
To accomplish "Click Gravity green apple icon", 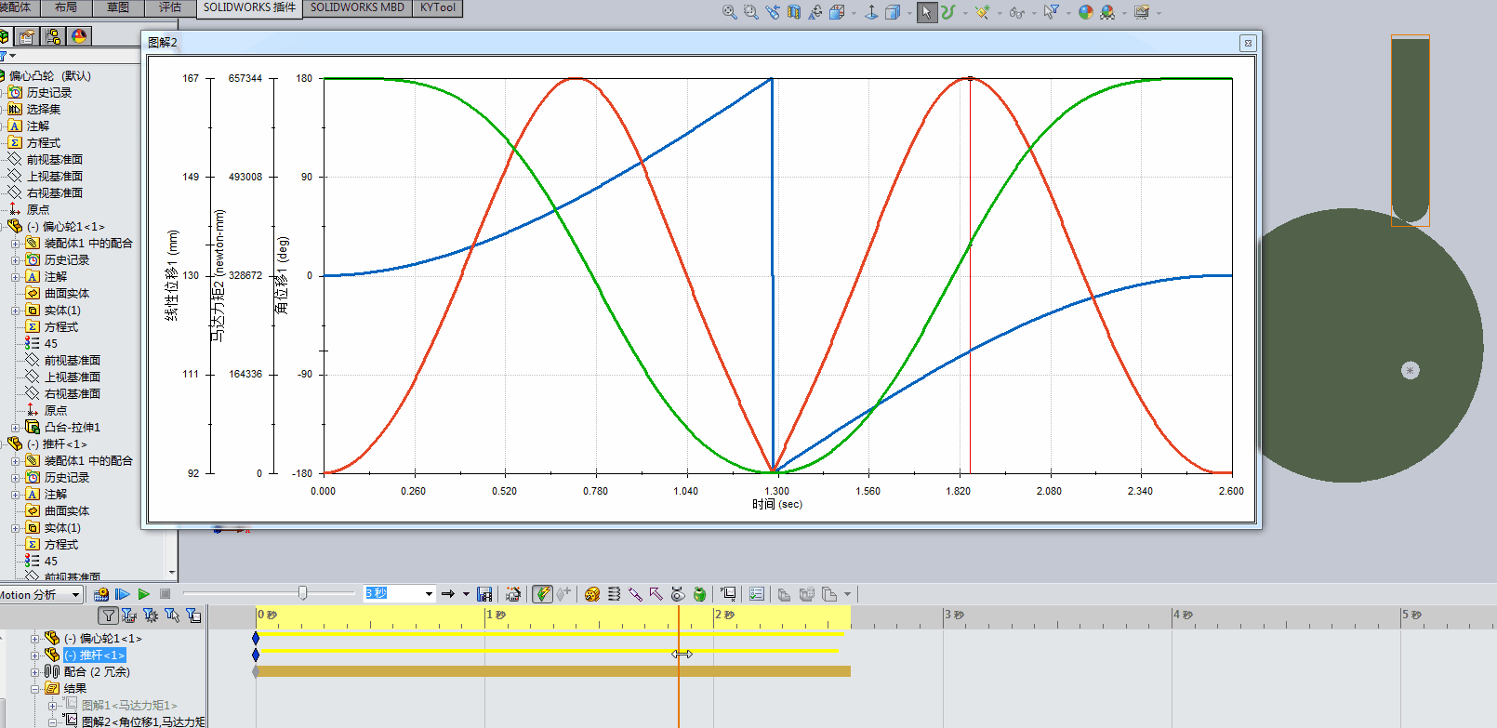I will click(699, 594).
